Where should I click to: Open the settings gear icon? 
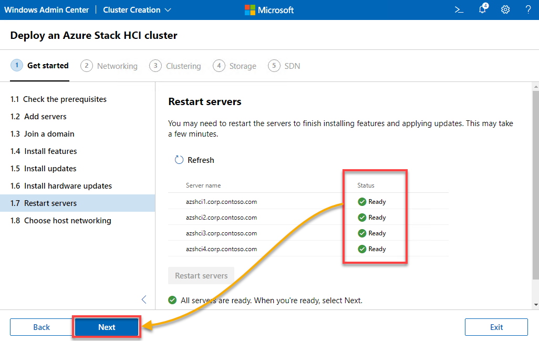tap(505, 9)
